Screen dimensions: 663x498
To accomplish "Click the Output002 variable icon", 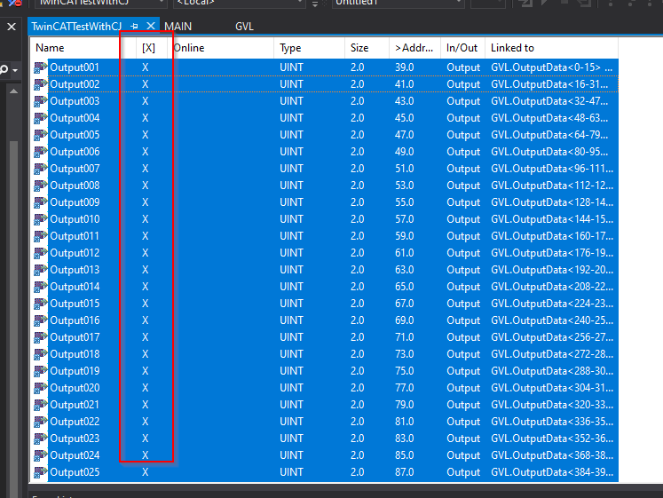I will [x=41, y=84].
